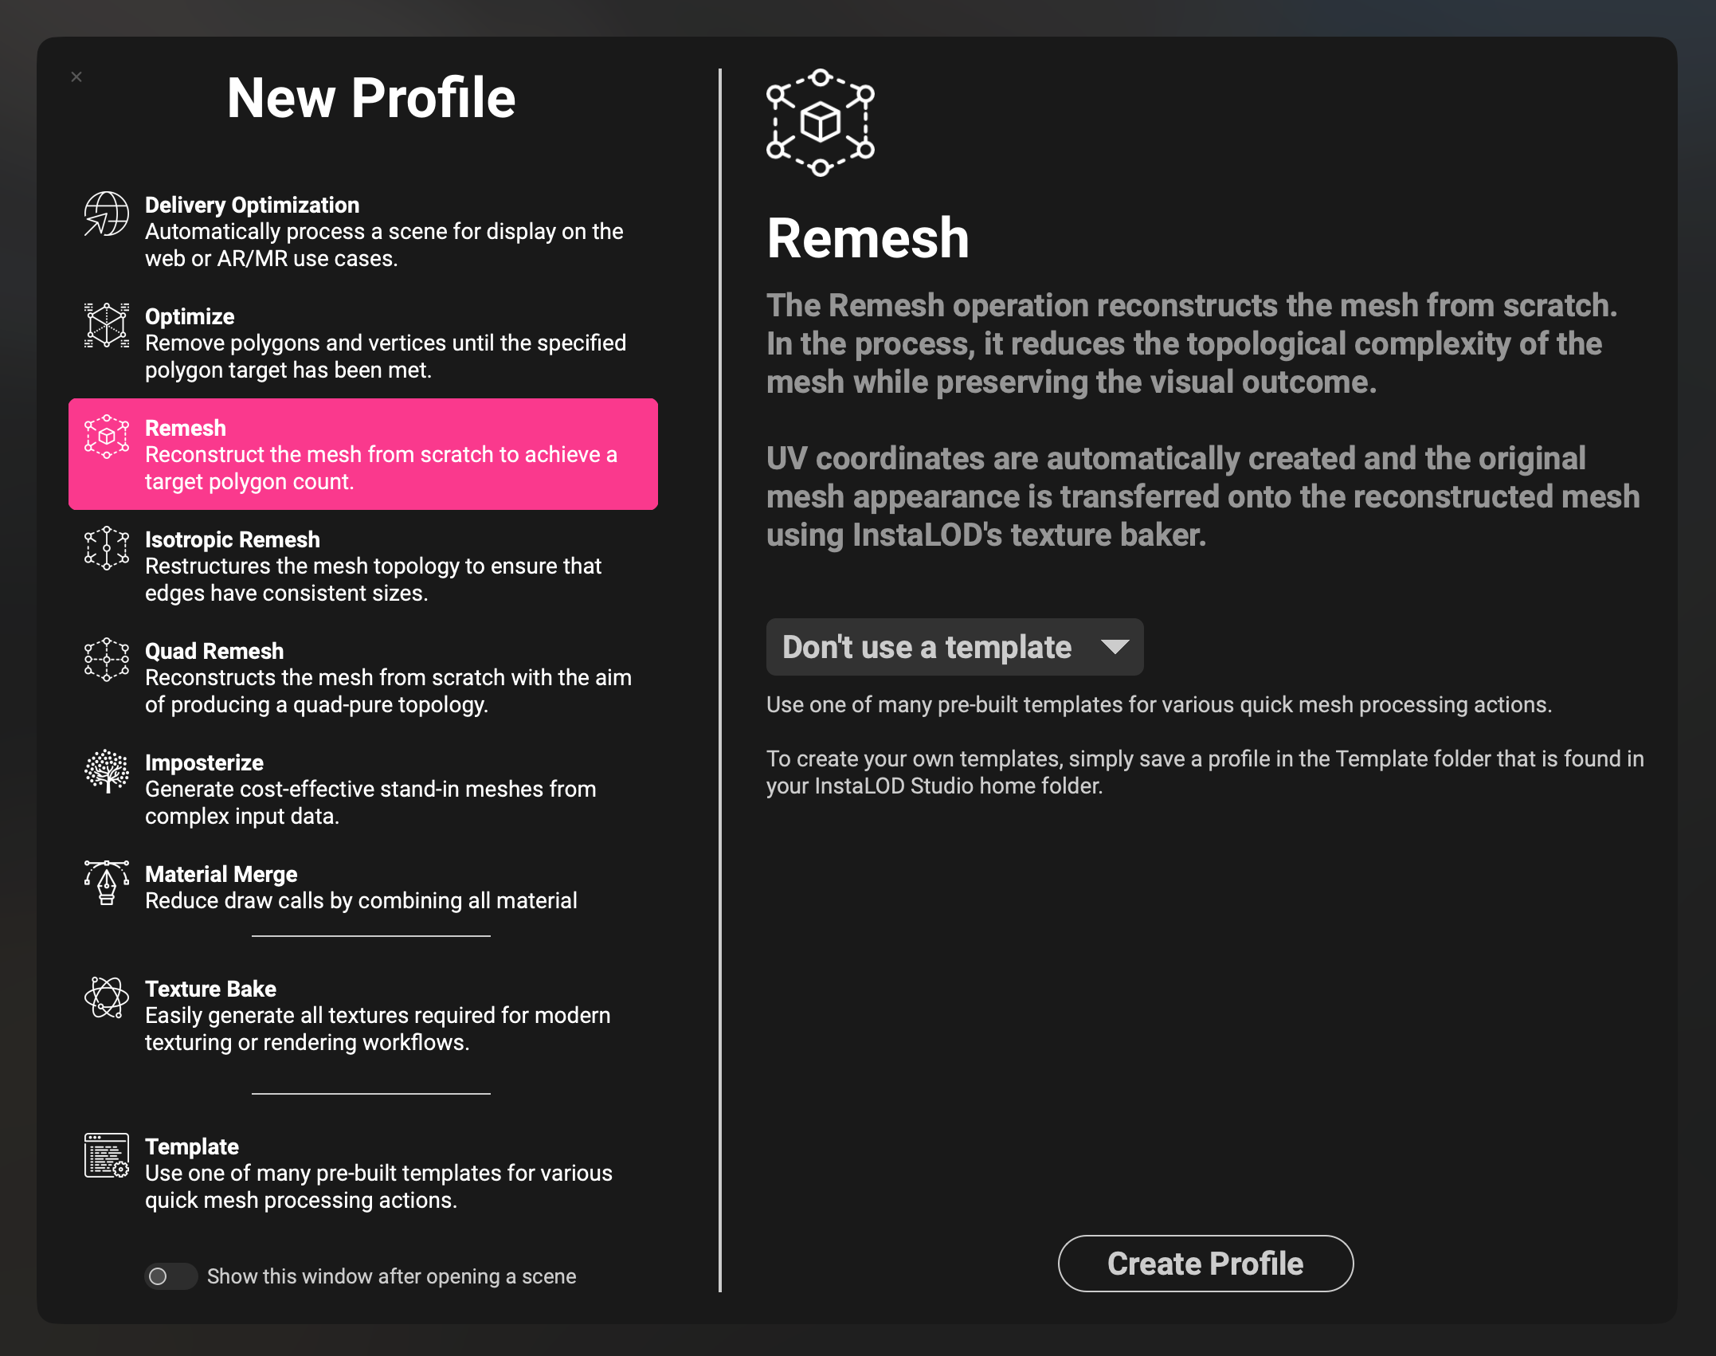Enable Show this window after opening a scene
Screen dimensions: 1716x1356
point(170,1276)
